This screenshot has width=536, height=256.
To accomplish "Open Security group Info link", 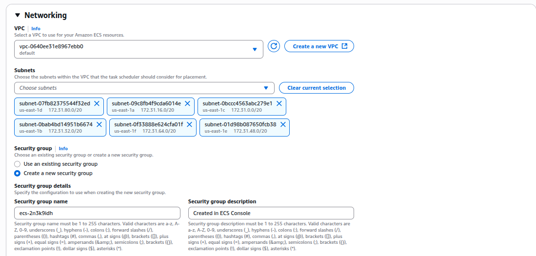I will (x=63, y=149).
